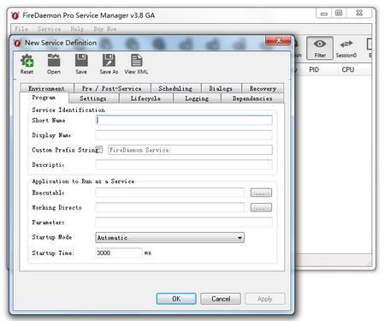Click the custom prefix string text field
385x321 pixels.
(x=190, y=150)
